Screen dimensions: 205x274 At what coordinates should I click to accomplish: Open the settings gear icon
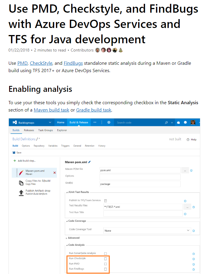tap(109, 122)
